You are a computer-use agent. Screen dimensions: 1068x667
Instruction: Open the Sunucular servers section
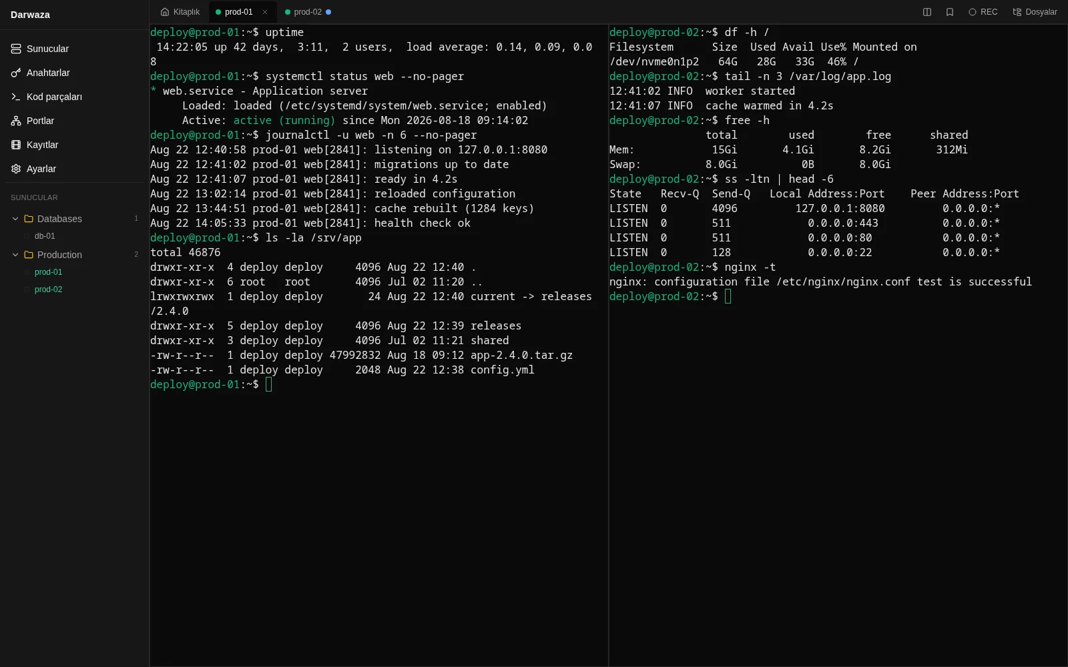click(74, 49)
